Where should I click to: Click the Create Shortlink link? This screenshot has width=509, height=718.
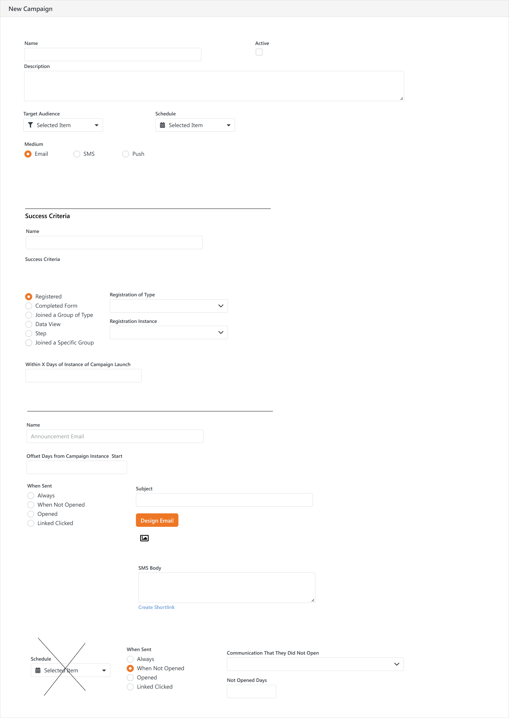(x=156, y=607)
